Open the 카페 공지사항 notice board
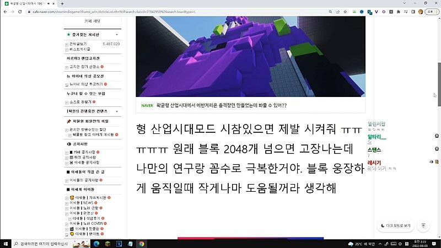This screenshot has width=441, height=248. 84,152
